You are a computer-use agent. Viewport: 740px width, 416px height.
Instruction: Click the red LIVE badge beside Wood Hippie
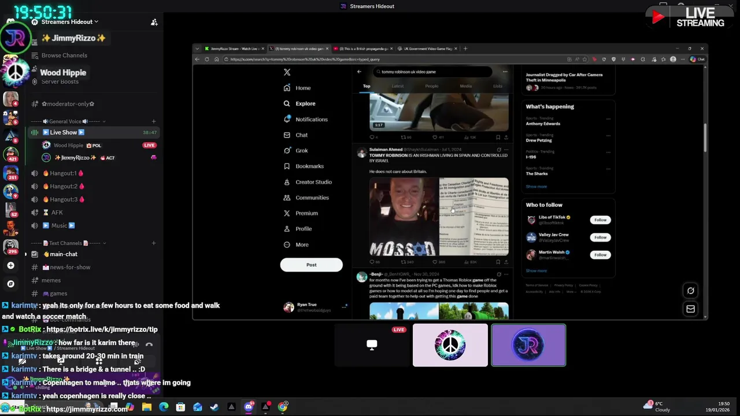150,146
